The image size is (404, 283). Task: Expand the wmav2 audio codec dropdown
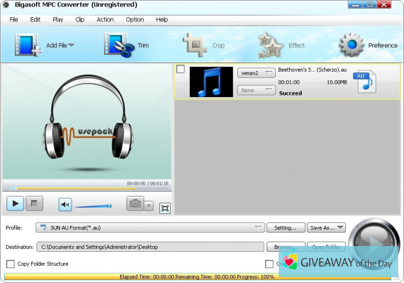(x=256, y=73)
